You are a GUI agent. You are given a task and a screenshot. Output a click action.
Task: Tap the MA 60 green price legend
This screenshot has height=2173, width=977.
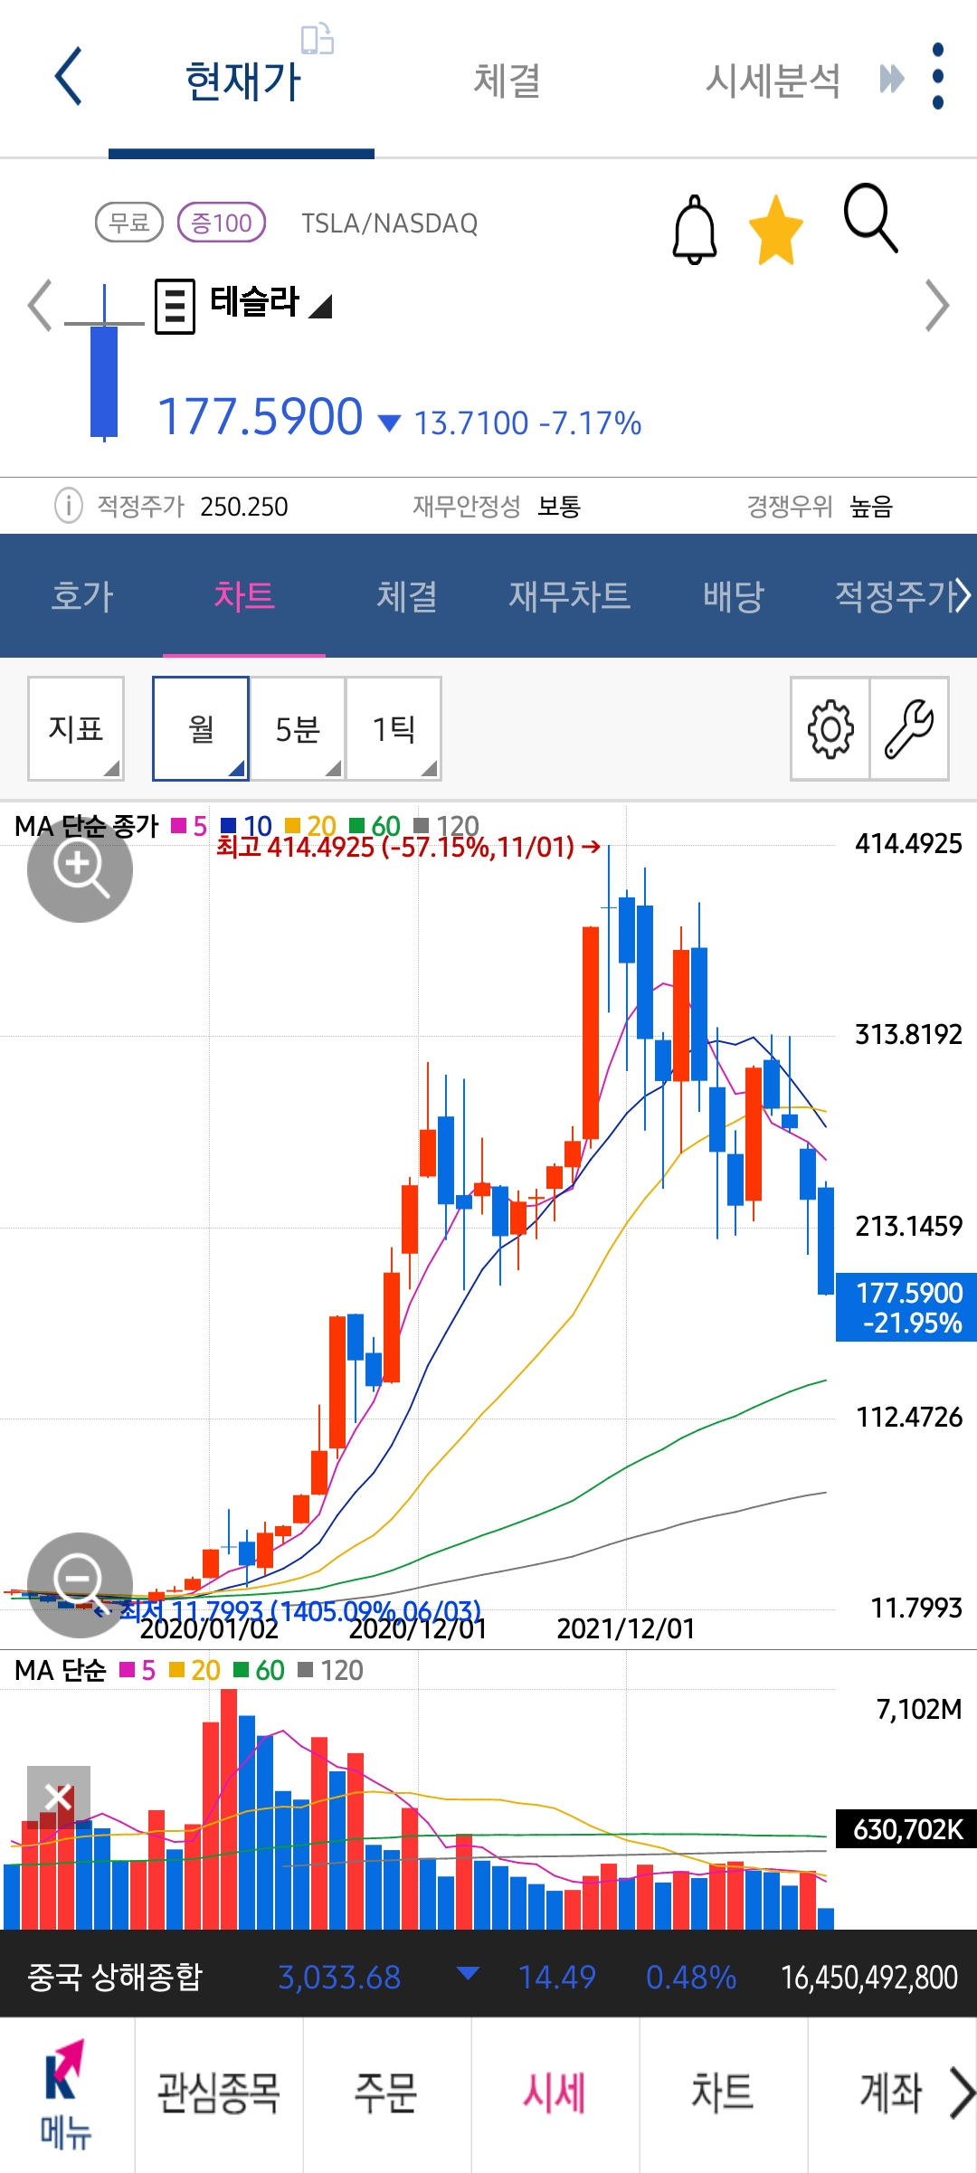pyautogui.click(x=375, y=825)
